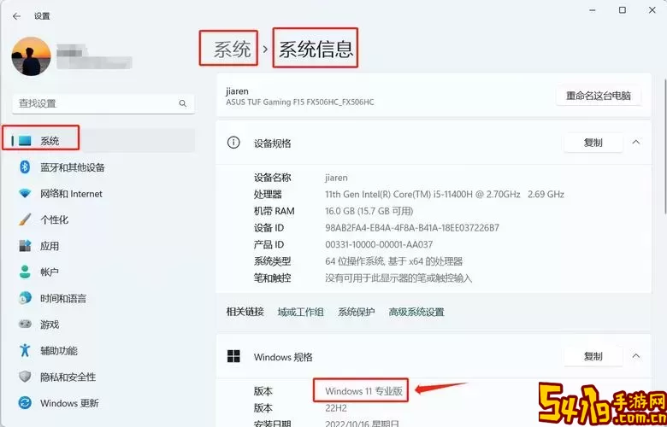Open 游戏 controller icon
Screen dimensions: 667x427
pyautogui.click(x=25, y=325)
